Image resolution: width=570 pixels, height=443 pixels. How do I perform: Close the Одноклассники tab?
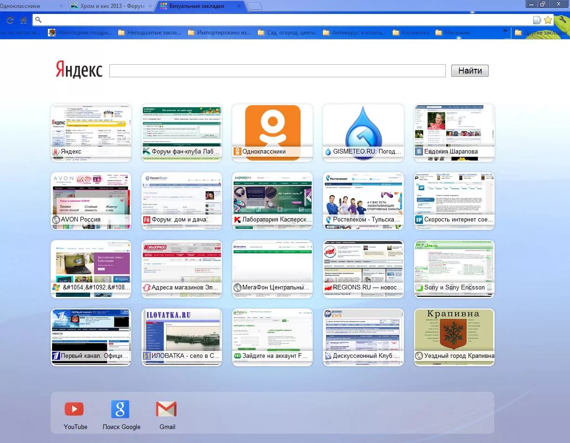[x=61, y=6]
